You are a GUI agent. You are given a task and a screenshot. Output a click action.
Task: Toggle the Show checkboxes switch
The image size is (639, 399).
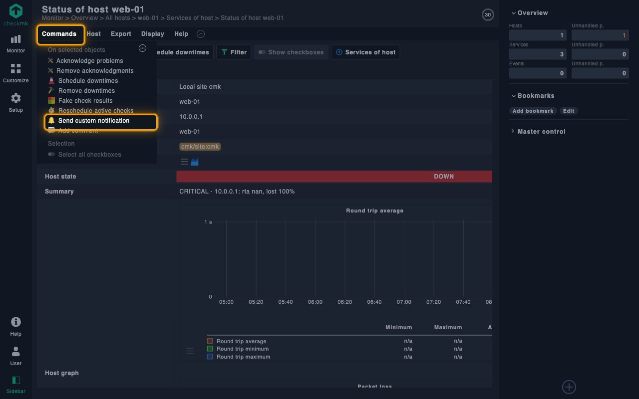(x=291, y=52)
